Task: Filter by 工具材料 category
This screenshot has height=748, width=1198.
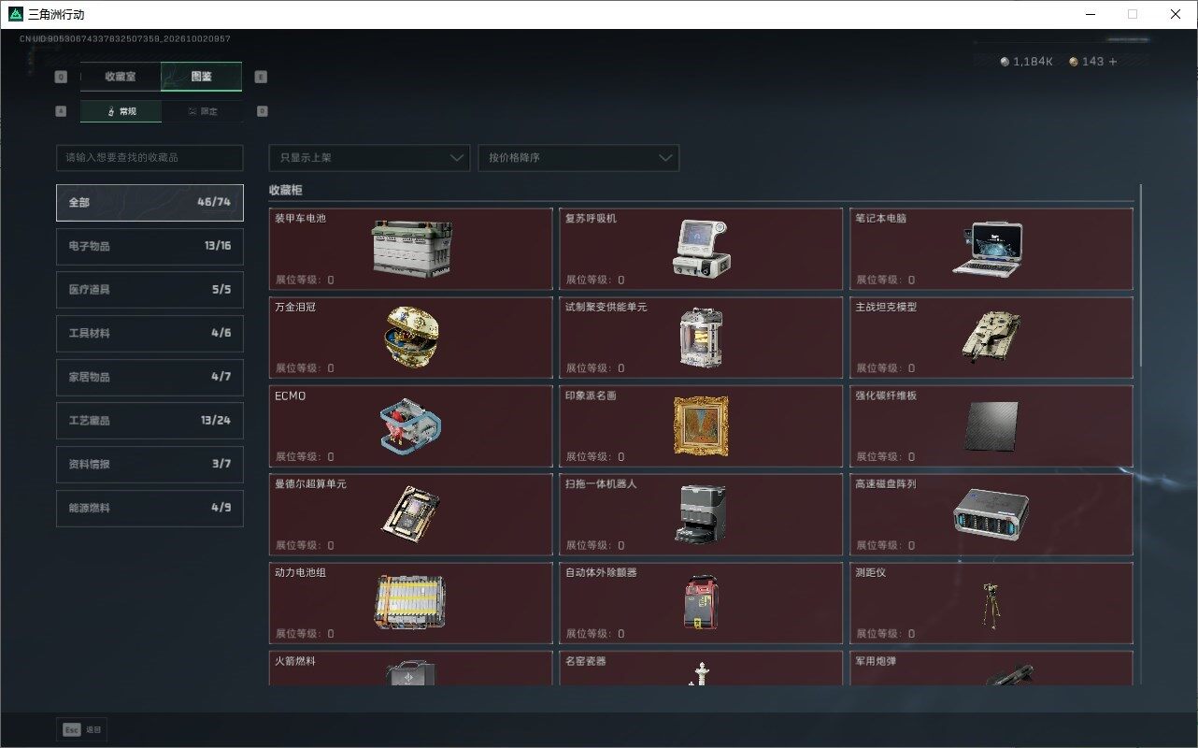Action: 150,334
